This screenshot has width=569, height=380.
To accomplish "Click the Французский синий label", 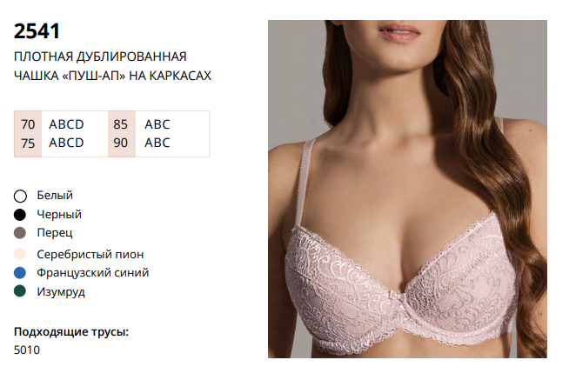I will pyautogui.click(x=93, y=273).
